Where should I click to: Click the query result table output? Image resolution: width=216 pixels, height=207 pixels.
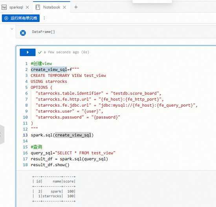pyautogui.click(x=54, y=189)
